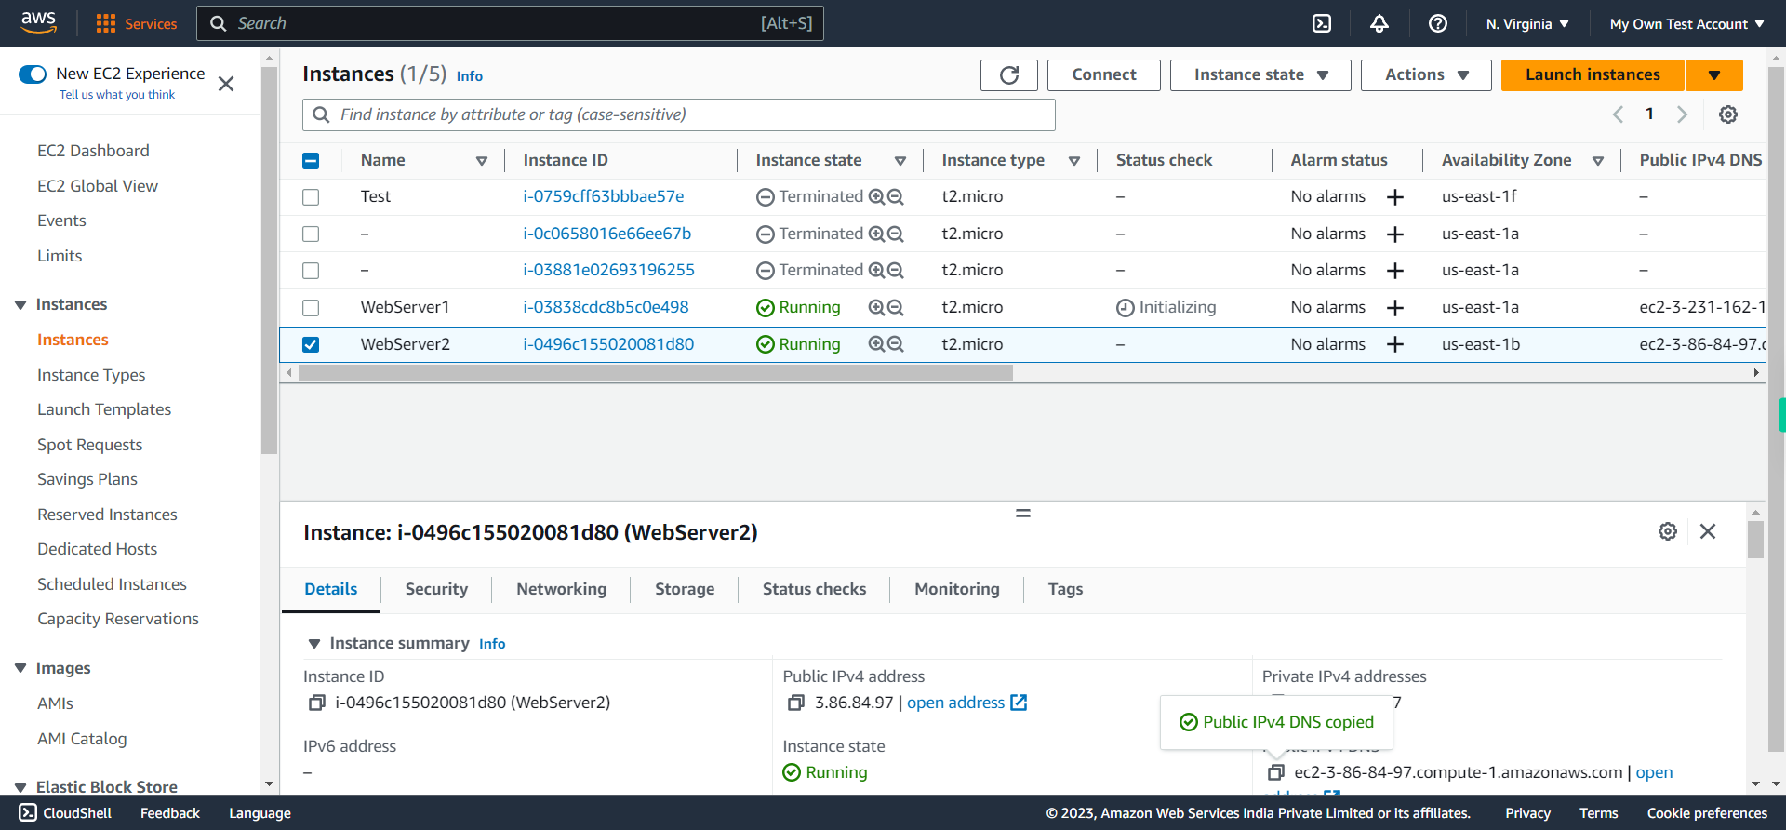Screen dimensions: 1786x830
Task: Select checkbox for i-0c0658016e66ee67b
Action: point(311,234)
